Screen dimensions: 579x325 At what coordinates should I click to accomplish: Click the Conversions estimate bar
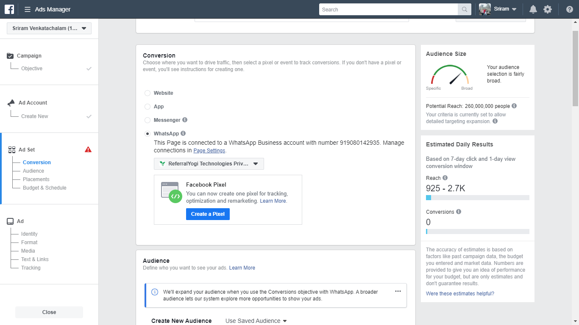[x=478, y=231]
